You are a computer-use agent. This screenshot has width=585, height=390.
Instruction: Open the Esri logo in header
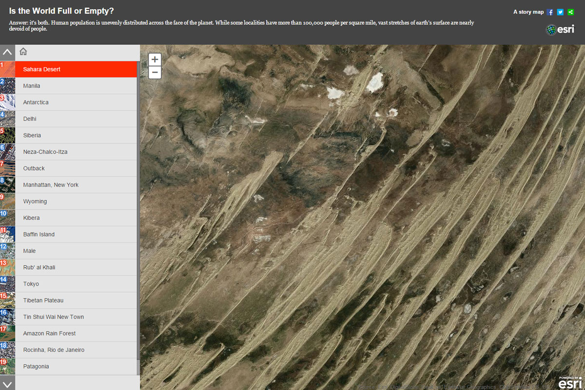click(560, 30)
